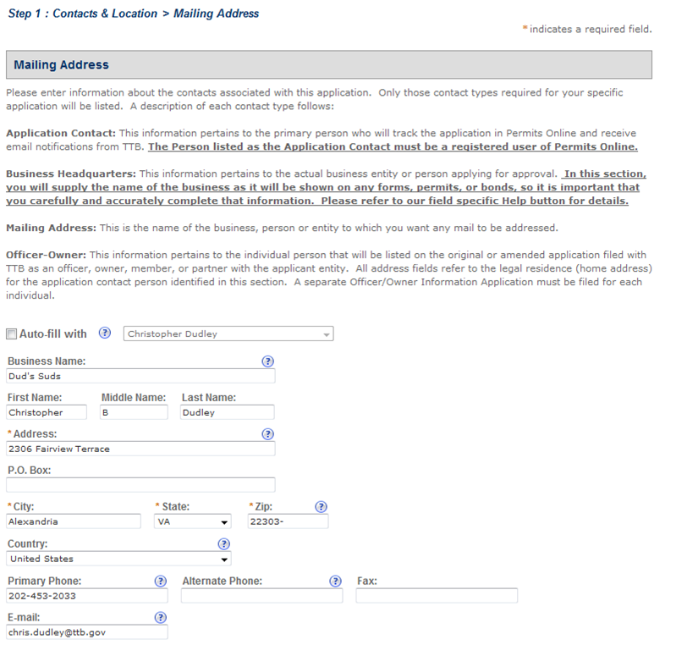This screenshot has width=676, height=645.
Task: Click the Address field help icon
Action: point(267,434)
